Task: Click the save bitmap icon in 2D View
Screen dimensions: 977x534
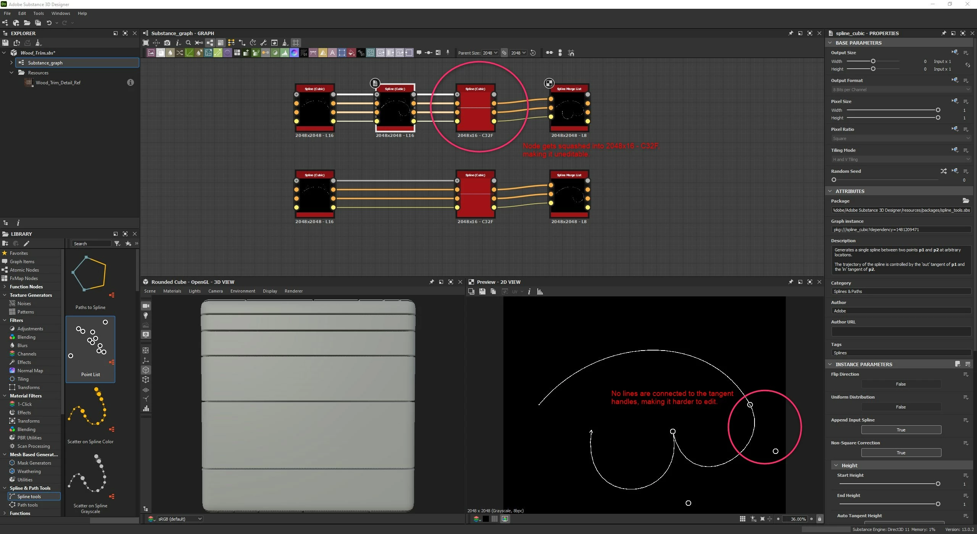Action: pos(482,292)
